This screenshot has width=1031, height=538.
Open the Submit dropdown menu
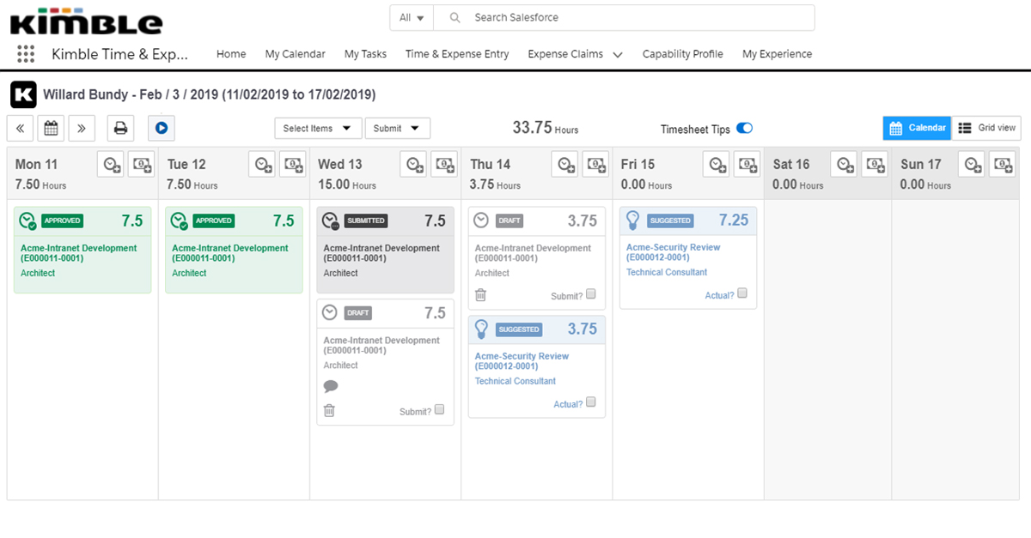point(397,128)
